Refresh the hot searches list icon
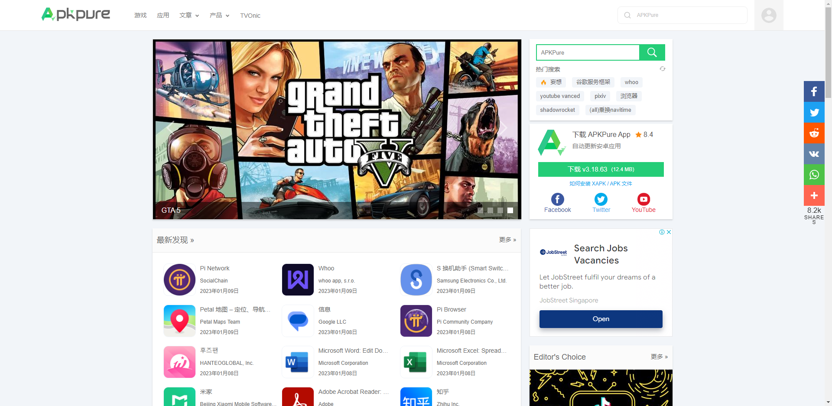This screenshot has width=832, height=406. [663, 69]
